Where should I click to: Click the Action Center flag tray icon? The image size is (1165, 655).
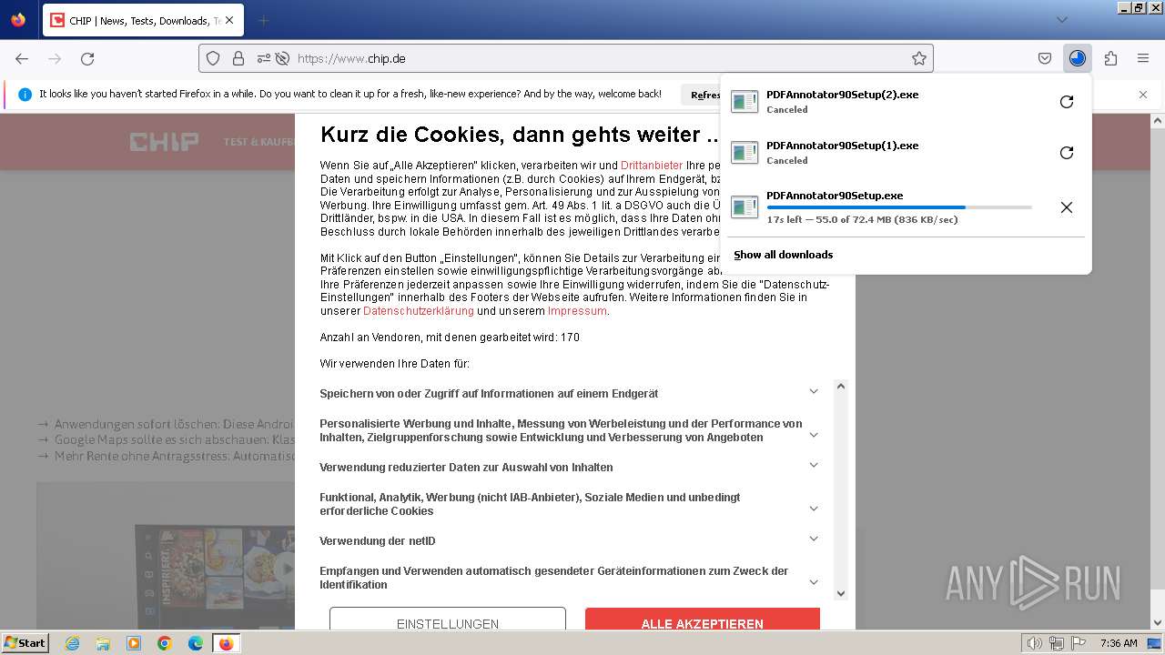tap(1076, 643)
